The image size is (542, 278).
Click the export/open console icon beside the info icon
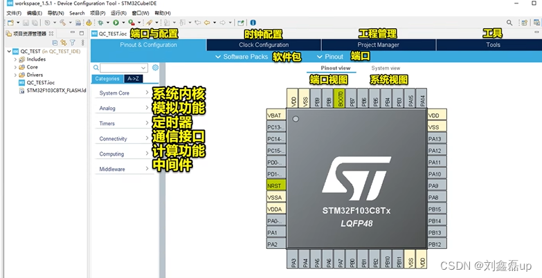tap(241, 23)
